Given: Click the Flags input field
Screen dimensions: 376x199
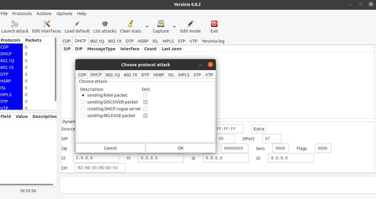Looking at the screenshot, I should [x=323, y=148].
